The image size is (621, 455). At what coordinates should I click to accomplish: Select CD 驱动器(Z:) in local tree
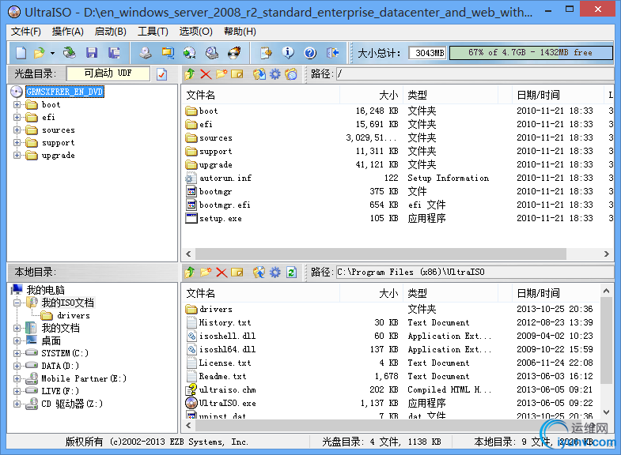tap(72, 404)
